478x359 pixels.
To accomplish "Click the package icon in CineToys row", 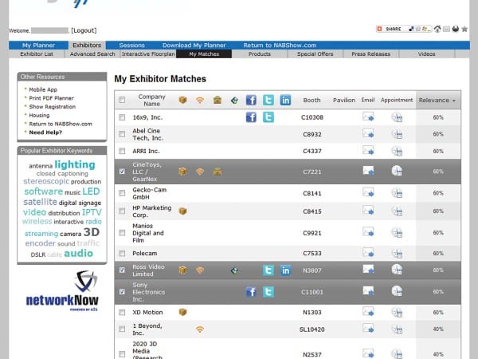I will (x=182, y=172).
